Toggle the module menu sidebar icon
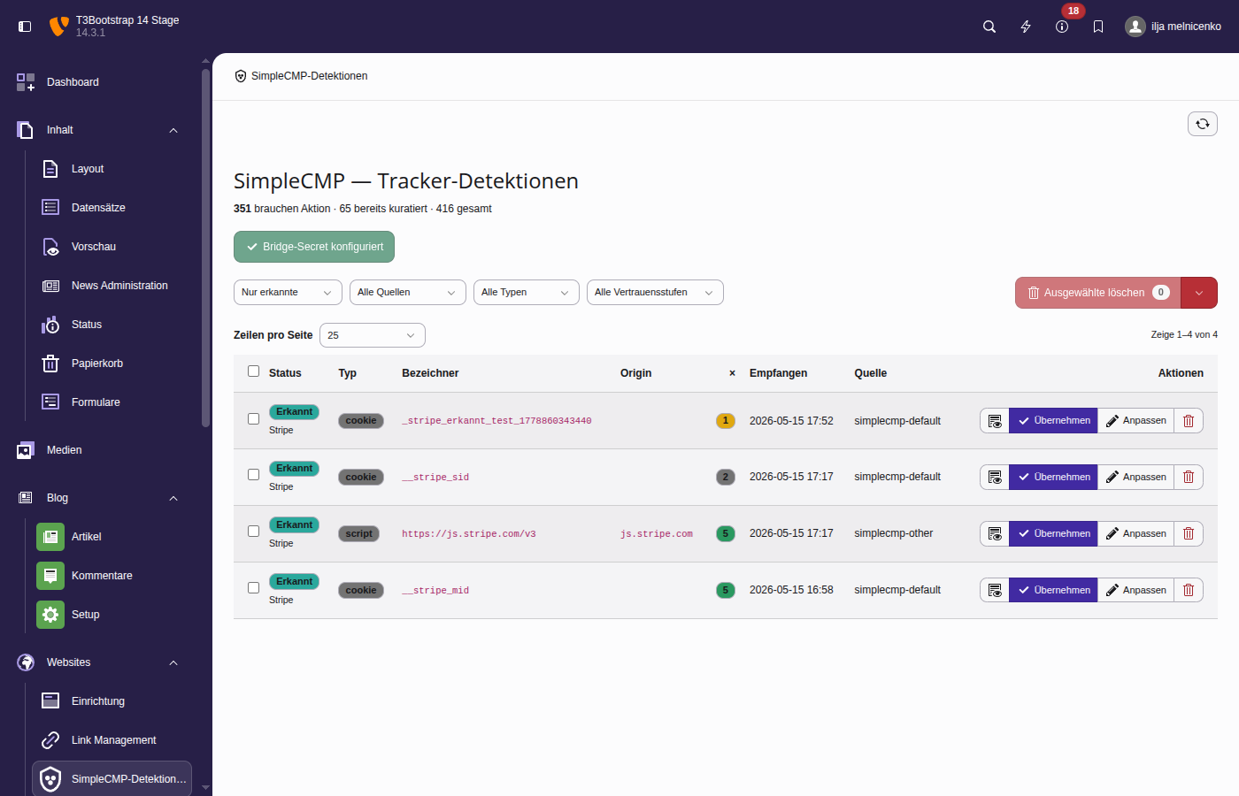The image size is (1239, 796). coord(25,27)
